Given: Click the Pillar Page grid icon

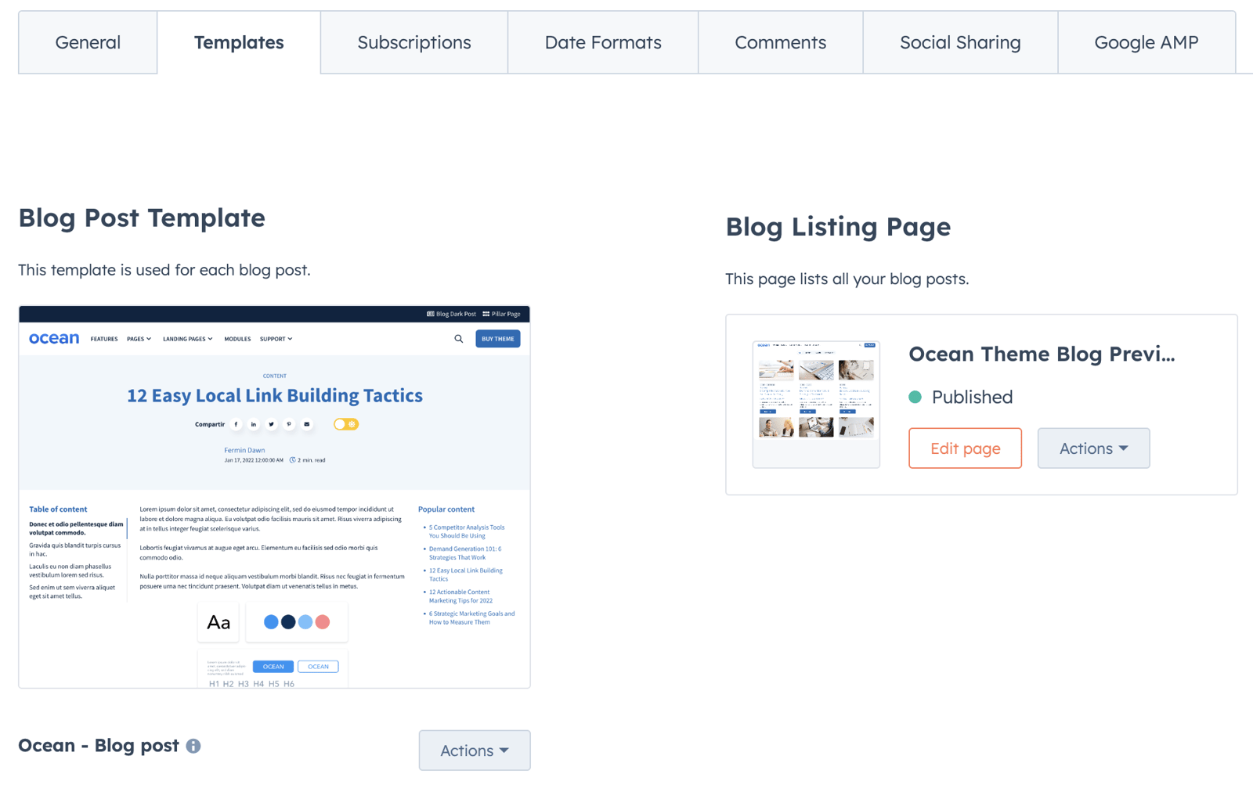Looking at the screenshot, I should tap(486, 314).
